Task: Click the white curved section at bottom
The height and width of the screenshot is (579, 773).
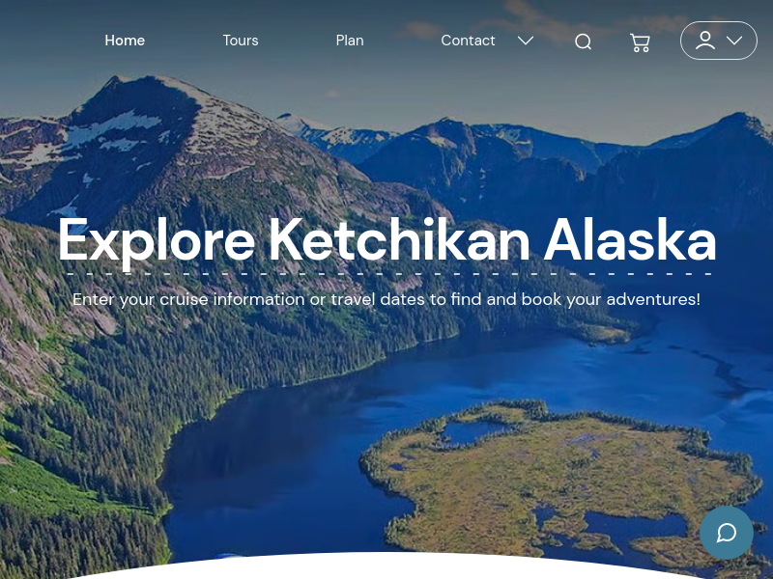Action: point(386,566)
